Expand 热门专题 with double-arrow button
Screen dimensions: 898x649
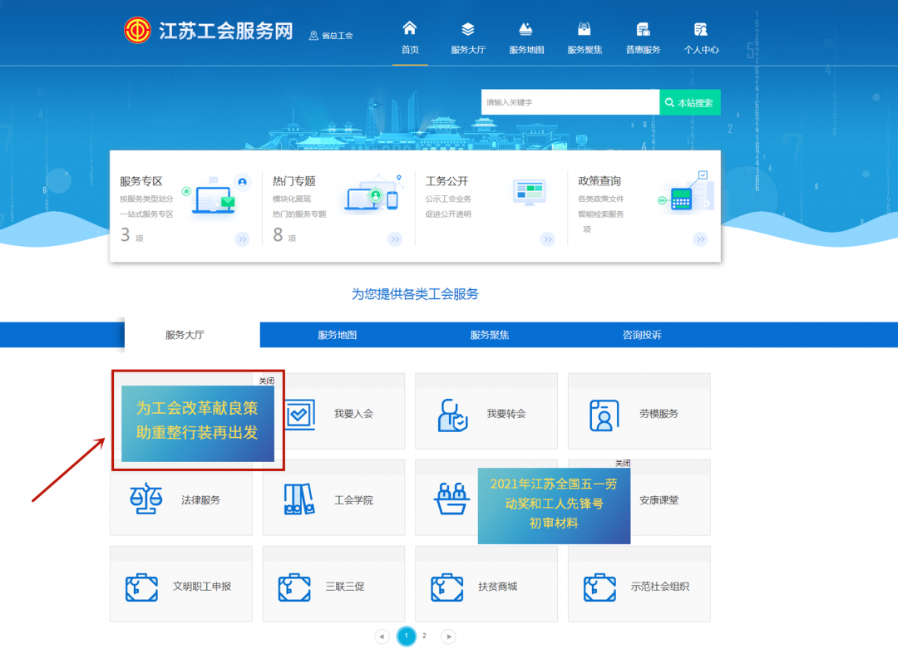(395, 239)
